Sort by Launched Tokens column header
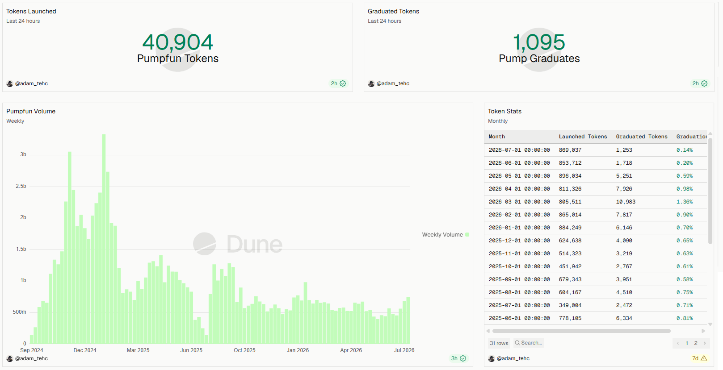The height and width of the screenshot is (370, 723). pos(583,137)
